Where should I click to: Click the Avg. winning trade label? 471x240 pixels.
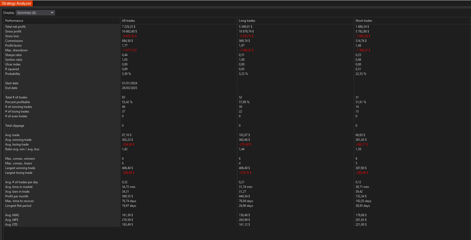(18, 140)
